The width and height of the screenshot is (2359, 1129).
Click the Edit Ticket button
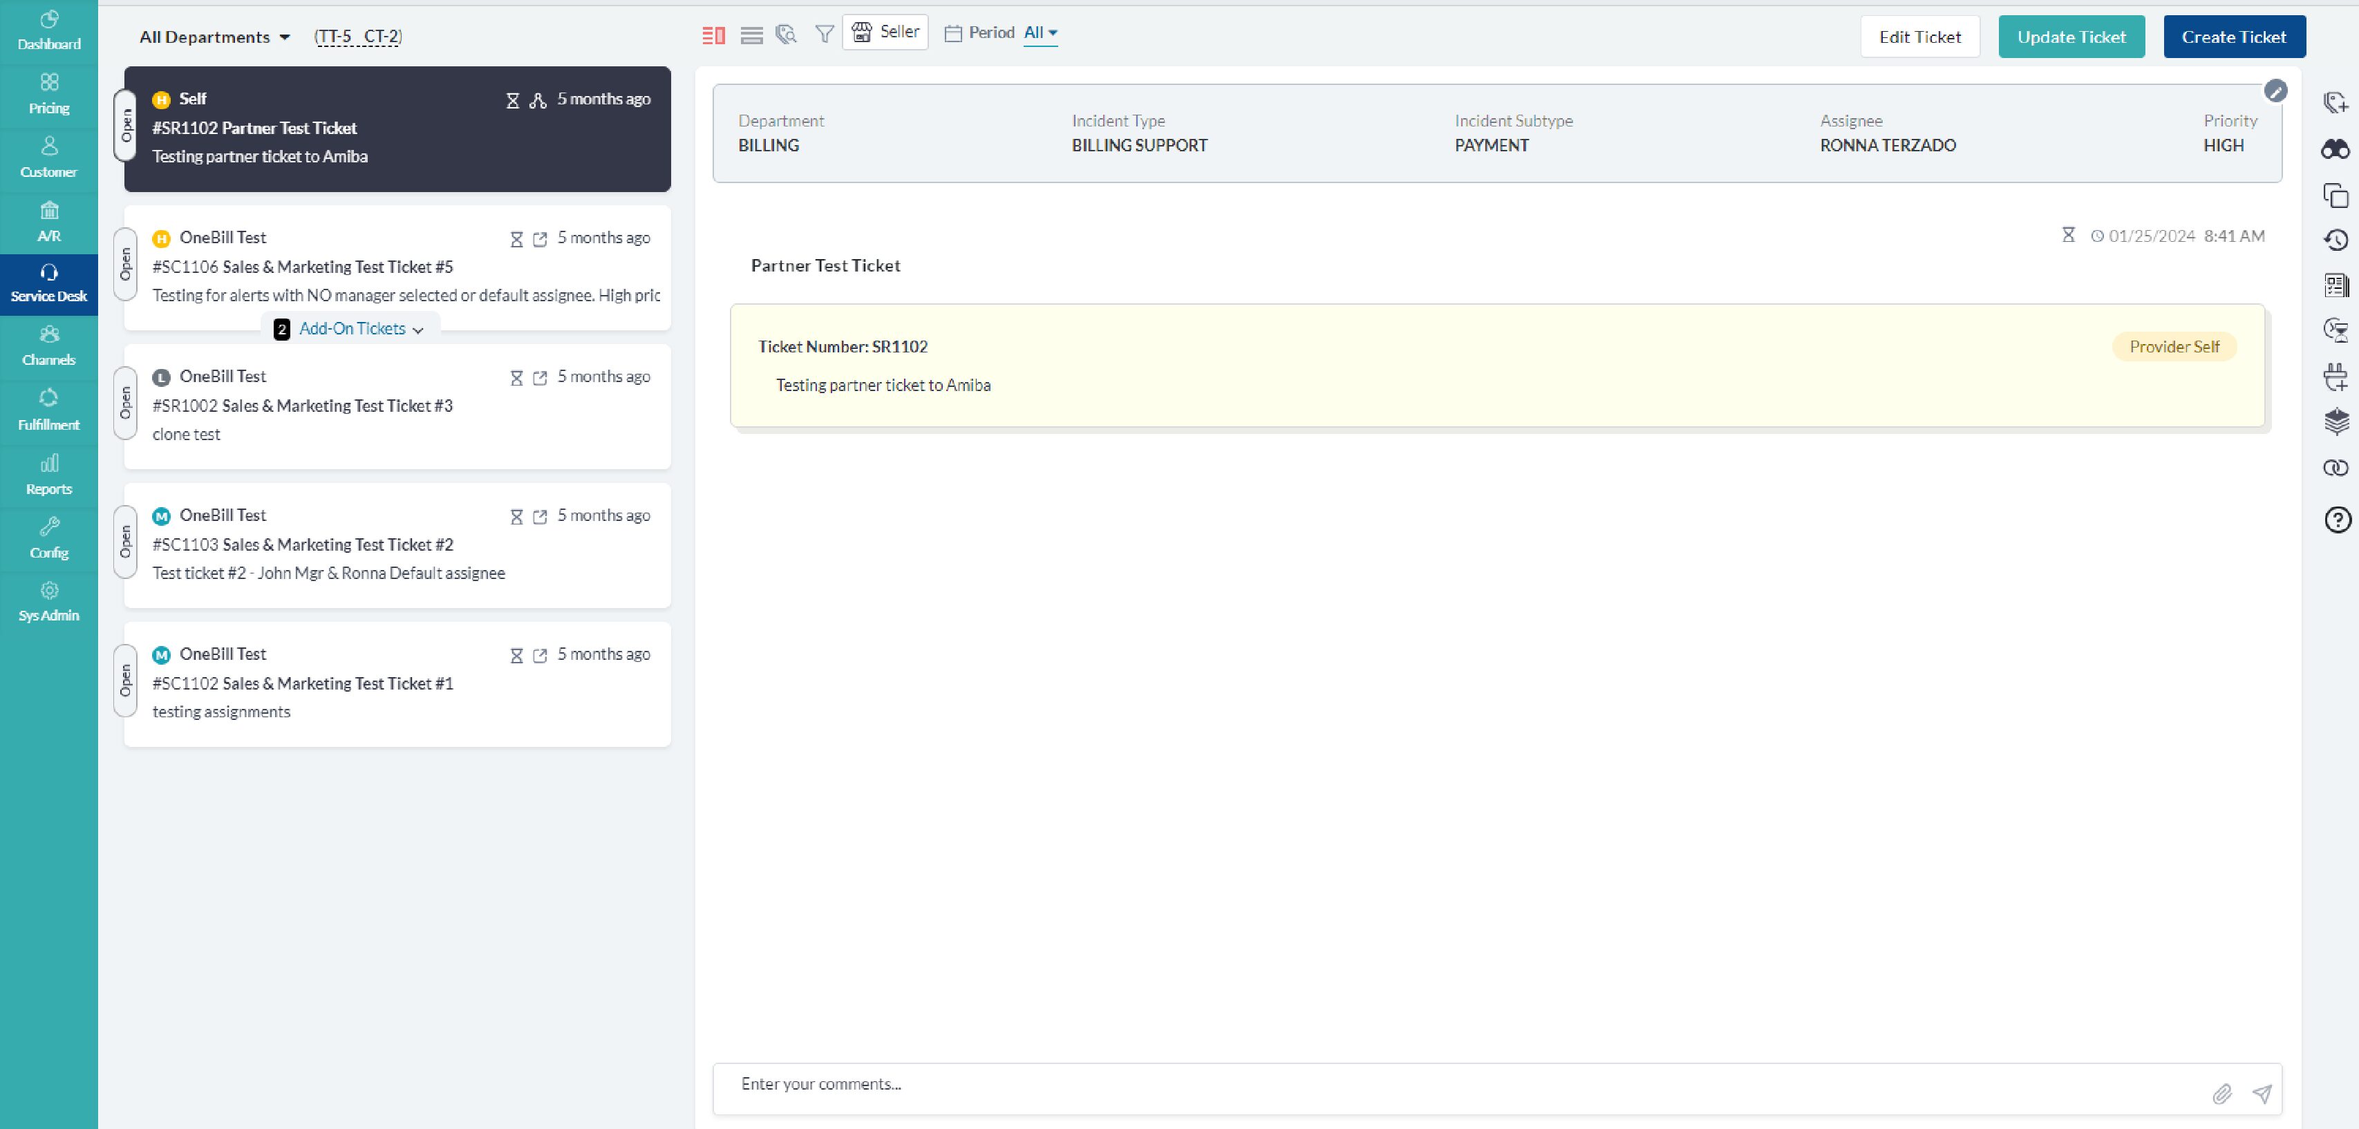tap(1919, 37)
